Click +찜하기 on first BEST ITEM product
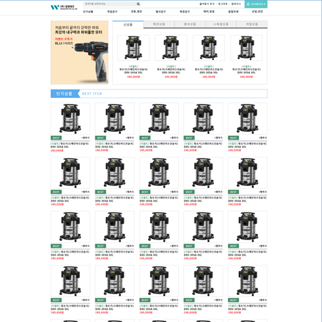This screenshot has height=322, width=322. [x=86, y=138]
